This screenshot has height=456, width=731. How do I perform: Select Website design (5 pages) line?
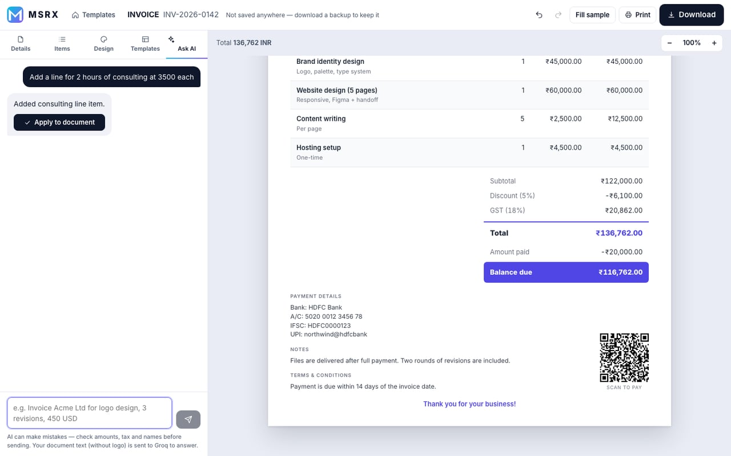(469, 95)
